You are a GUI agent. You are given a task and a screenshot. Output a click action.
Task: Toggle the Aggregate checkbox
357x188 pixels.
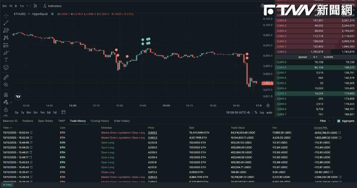coord(339,121)
